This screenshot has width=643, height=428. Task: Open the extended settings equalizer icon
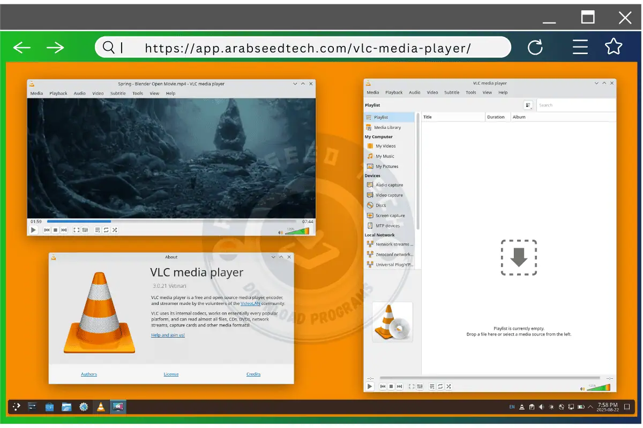pyautogui.click(x=85, y=230)
